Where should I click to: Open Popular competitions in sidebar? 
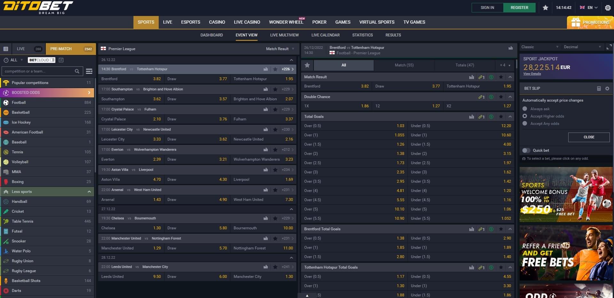[47, 83]
